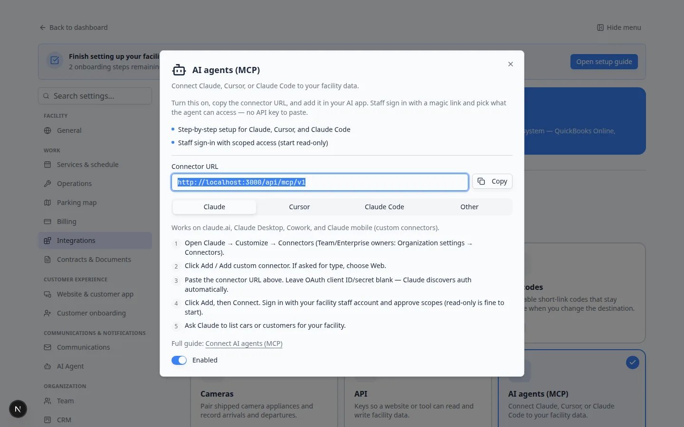The width and height of the screenshot is (684, 427).
Task: Focus the Search settings field
Action: coord(95,96)
